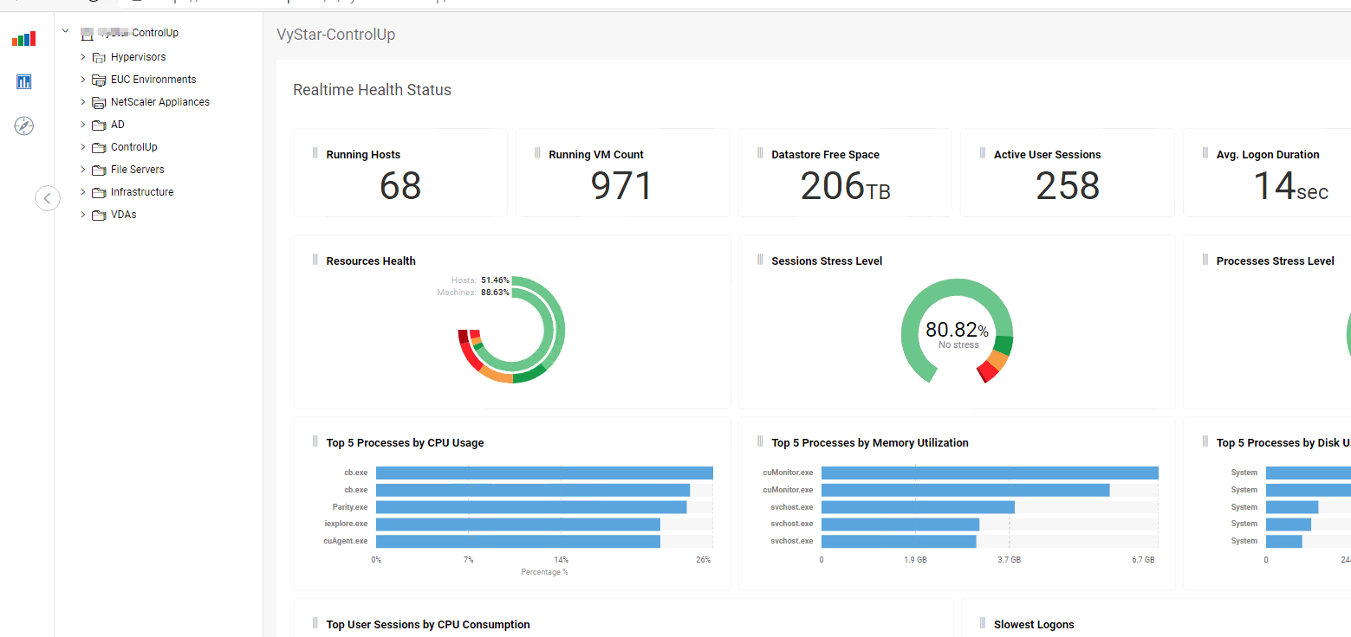Expand the Hypervisors tree node

click(x=83, y=57)
